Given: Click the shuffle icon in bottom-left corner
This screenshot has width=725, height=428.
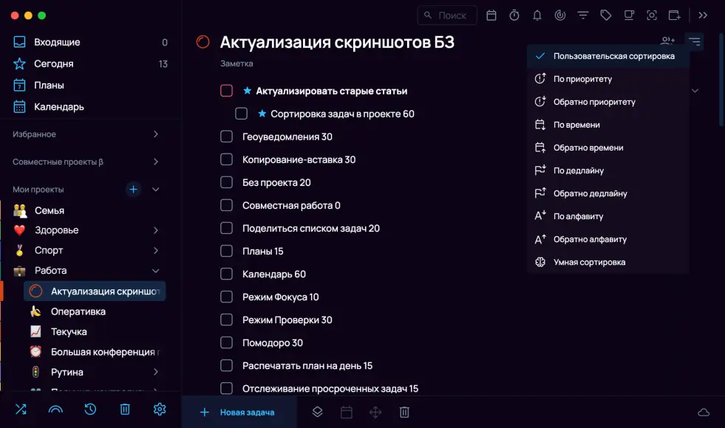Looking at the screenshot, I should [20, 410].
